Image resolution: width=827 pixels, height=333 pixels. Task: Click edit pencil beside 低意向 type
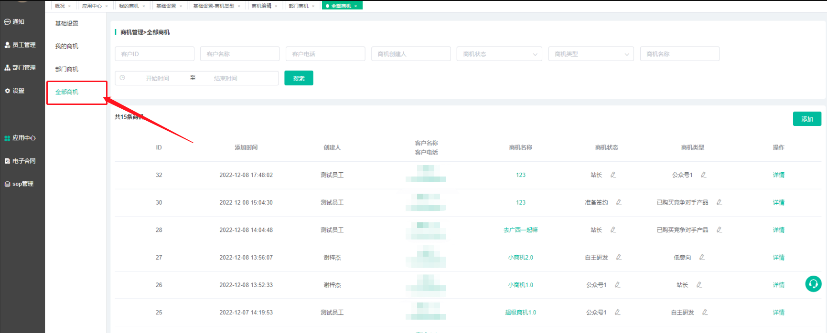702,257
